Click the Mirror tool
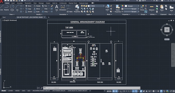This screenshot has height=93, width=175. pos(37,9)
